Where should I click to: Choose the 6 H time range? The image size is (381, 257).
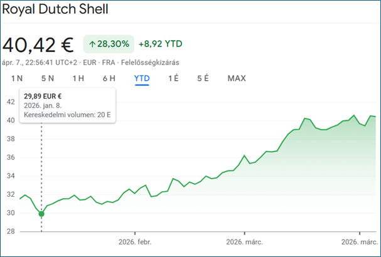pyautogui.click(x=109, y=78)
